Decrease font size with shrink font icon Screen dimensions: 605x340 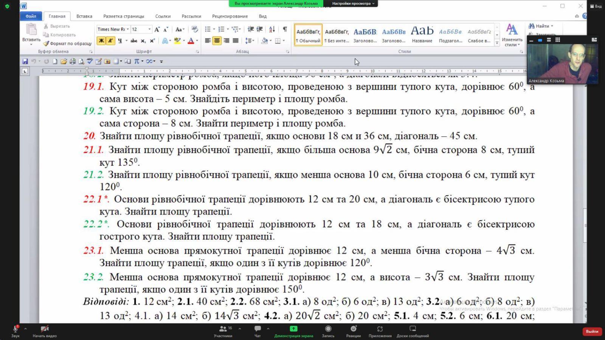point(166,29)
